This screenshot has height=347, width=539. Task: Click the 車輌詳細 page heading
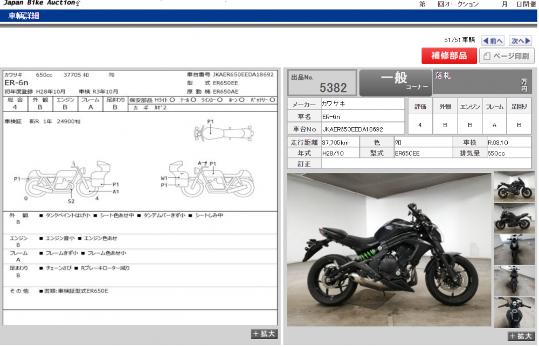(24, 16)
